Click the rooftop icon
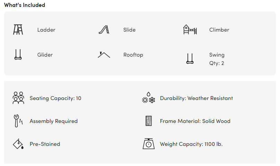Image resolution: width=280 pixels, height=166 pixels. click(x=104, y=55)
